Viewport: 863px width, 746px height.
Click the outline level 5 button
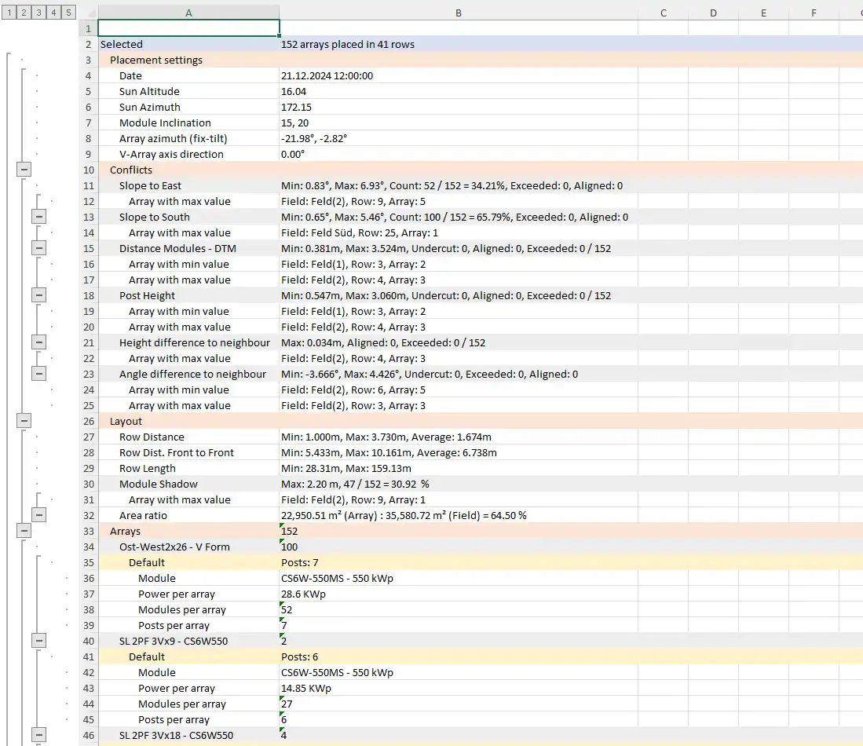(68, 13)
